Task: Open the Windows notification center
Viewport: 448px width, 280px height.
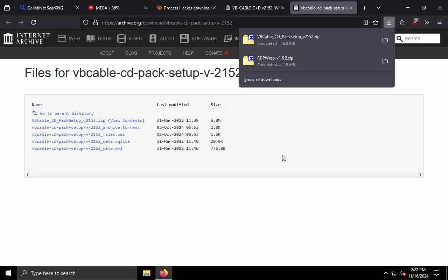Action: point(436,273)
